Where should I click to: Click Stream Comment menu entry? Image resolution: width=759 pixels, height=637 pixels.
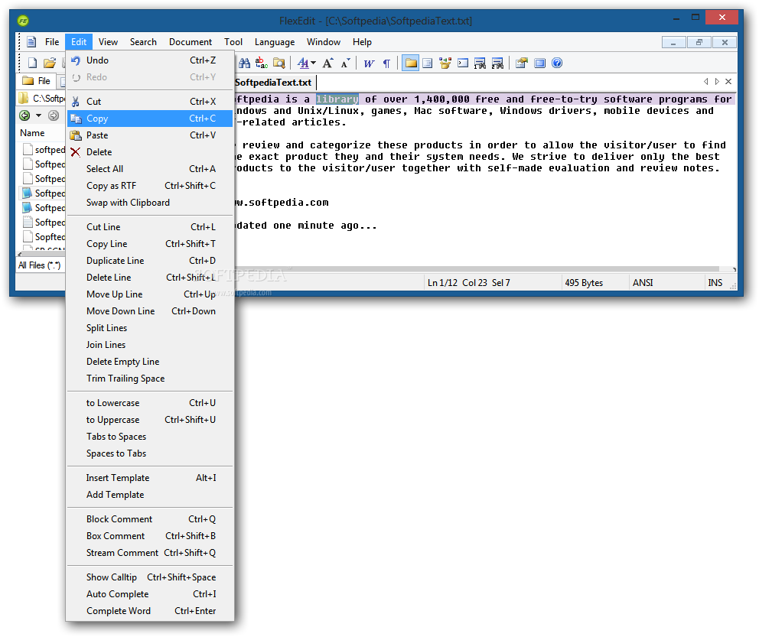[150, 553]
